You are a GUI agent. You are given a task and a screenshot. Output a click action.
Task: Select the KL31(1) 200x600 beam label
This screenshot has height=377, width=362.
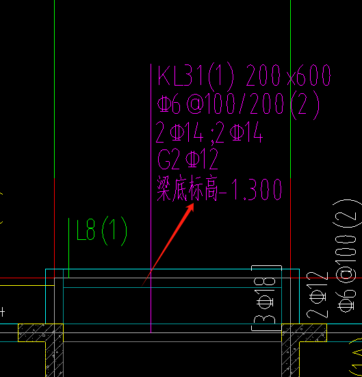[x=244, y=77]
